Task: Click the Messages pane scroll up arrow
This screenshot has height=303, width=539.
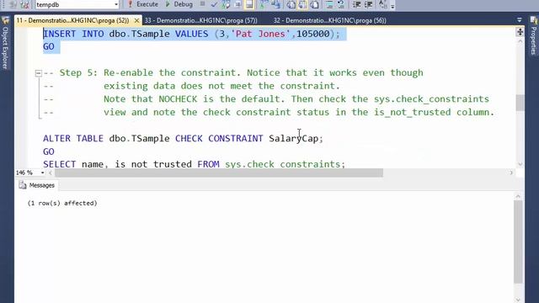Action: [518, 196]
